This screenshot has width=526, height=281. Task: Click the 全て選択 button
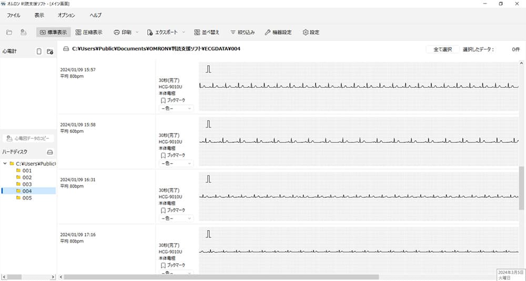coord(442,49)
